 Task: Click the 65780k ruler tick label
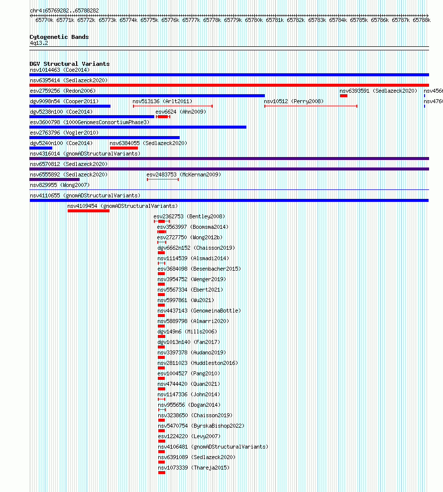click(254, 20)
